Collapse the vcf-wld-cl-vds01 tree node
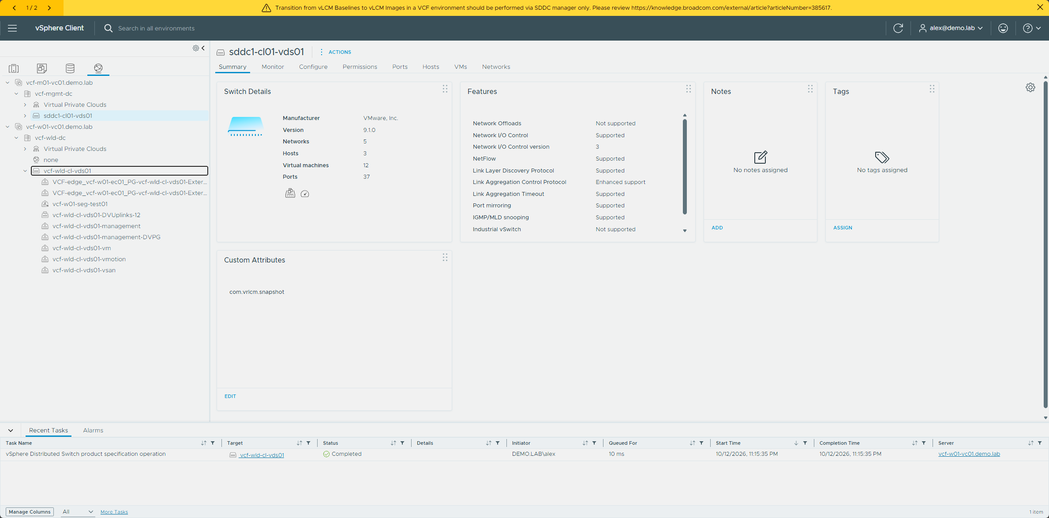Image resolution: width=1049 pixels, height=518 pixels. tap(25, 171)
